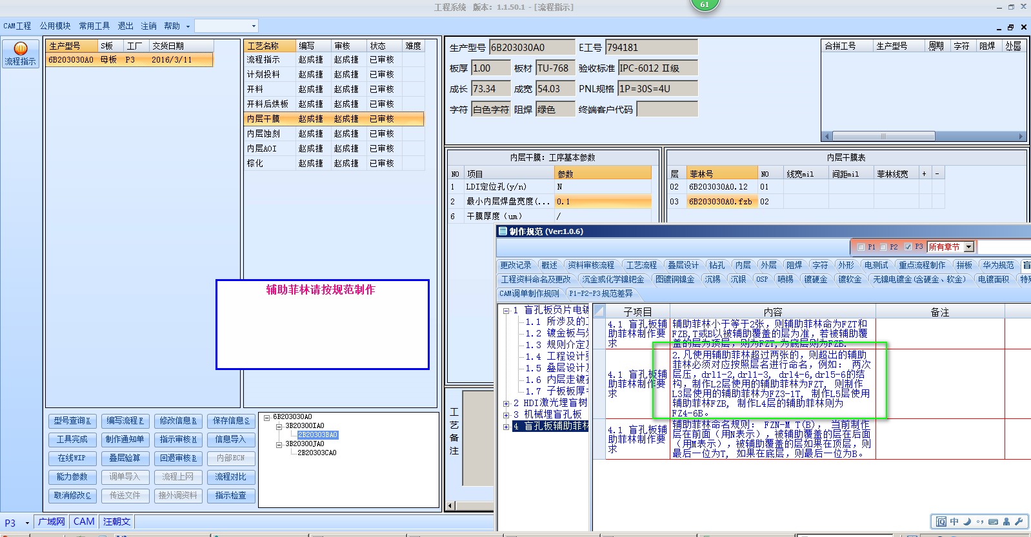Click the 终端客户代码 input field

pyautogui.click(x=667, y=110)
